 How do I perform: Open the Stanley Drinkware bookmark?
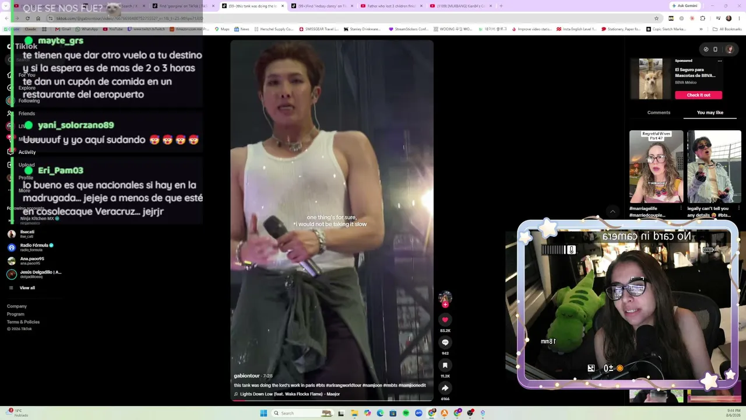(363, 29)
